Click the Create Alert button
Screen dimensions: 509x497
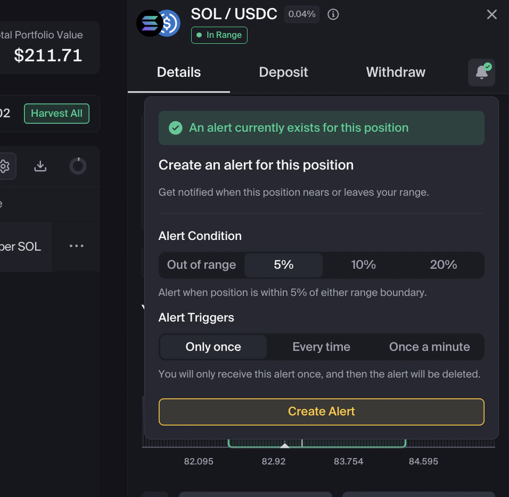tap(322, 412)
